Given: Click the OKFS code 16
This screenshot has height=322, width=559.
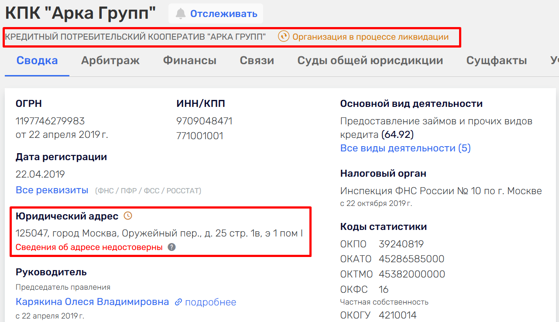Looking at the screenshot, I should pyautogui.click(x=384, y=289).
